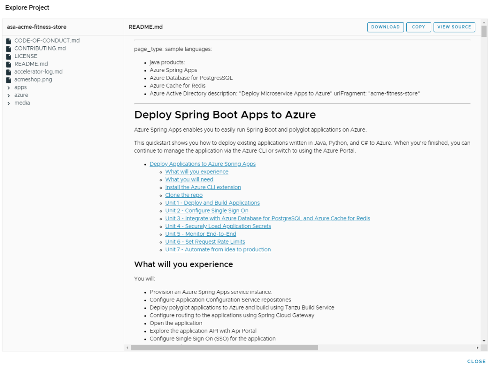Open Unit 2 - Configure Single Sign On

[x=207, y=211]
